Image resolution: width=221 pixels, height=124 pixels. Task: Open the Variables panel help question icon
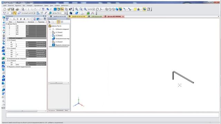point(45,19)
